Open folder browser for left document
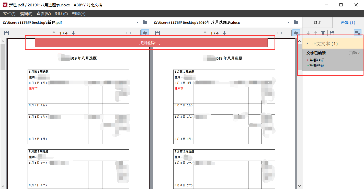 [145, 23]
